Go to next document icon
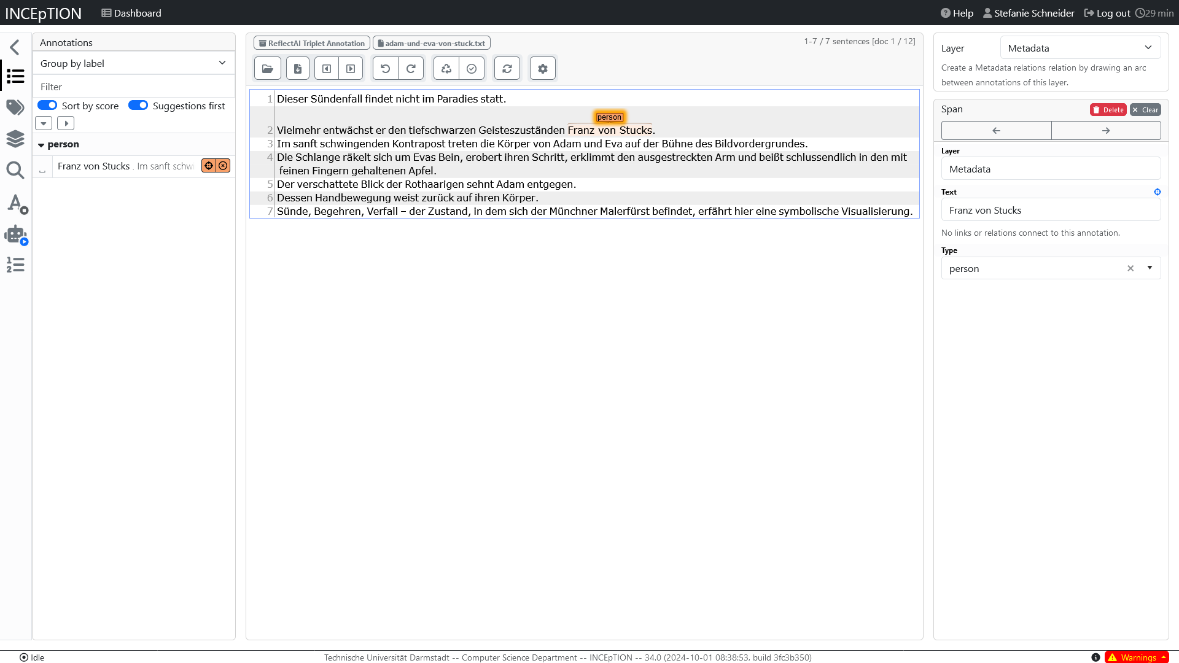This screenshot has width=1179, height=663. (351, 69)
